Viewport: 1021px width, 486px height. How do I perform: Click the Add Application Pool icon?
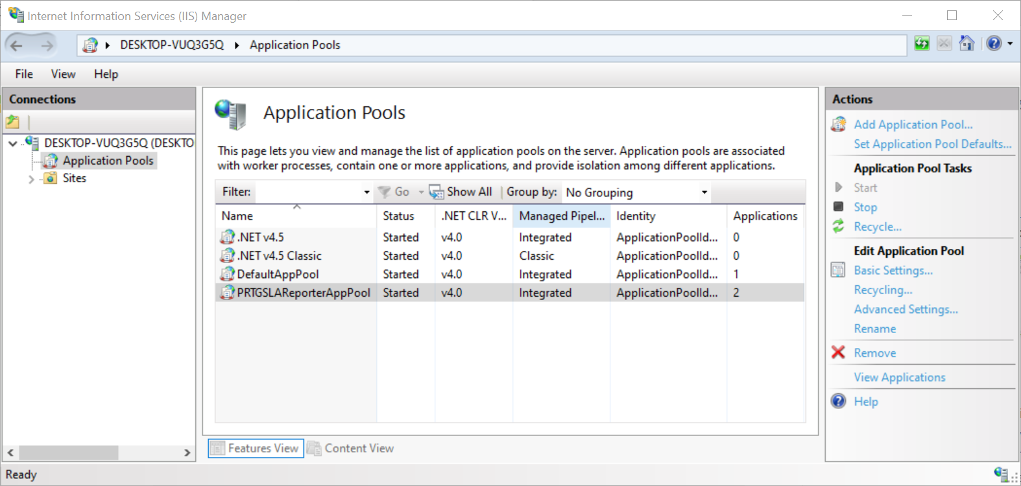[839, 124]
